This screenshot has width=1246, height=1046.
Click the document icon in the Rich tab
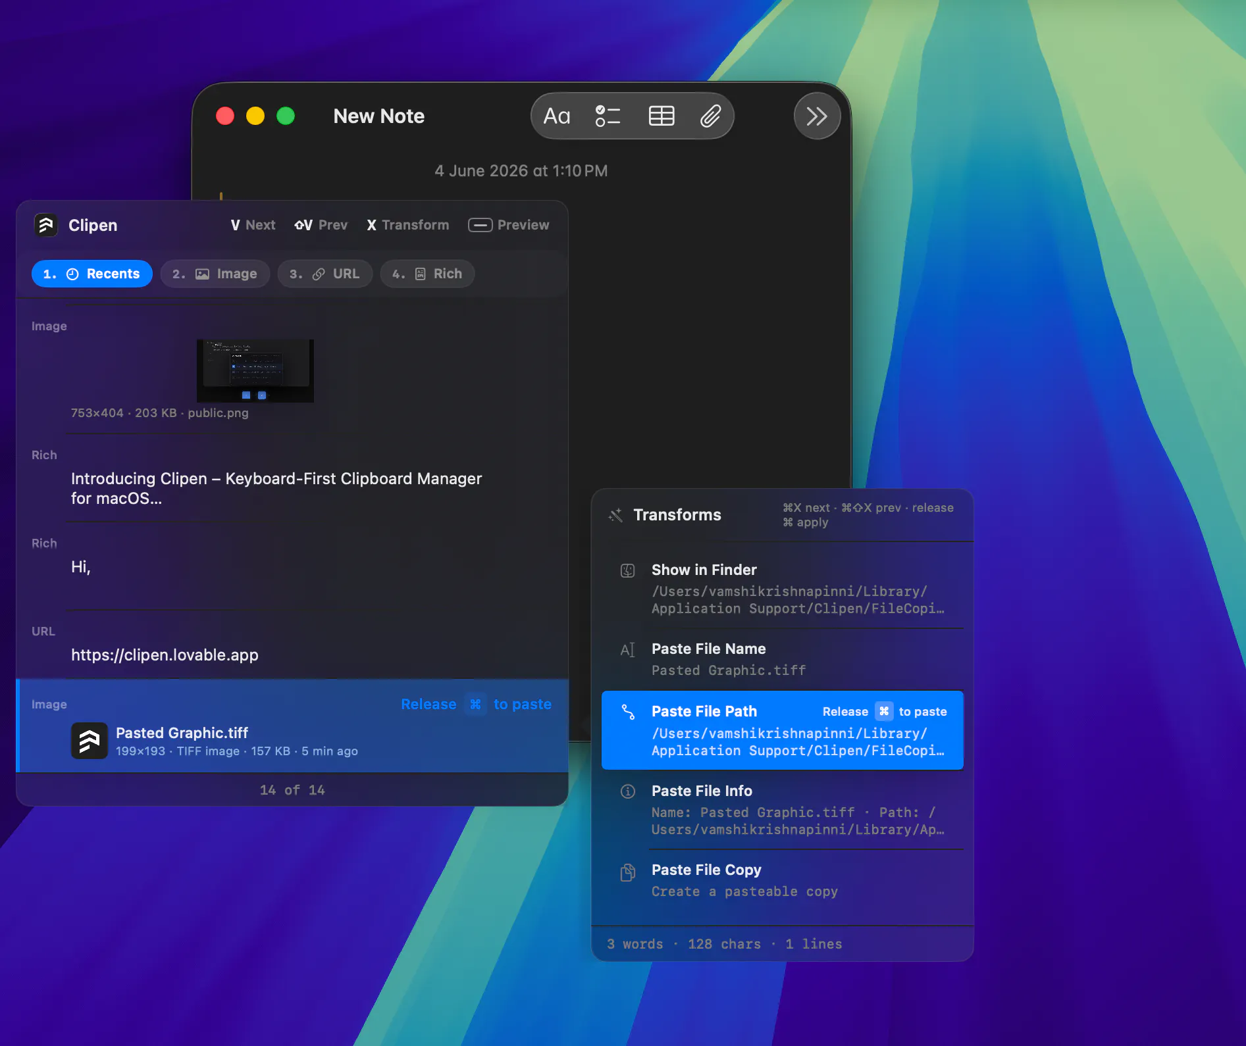pyautogui.click(x=420, y=274)
